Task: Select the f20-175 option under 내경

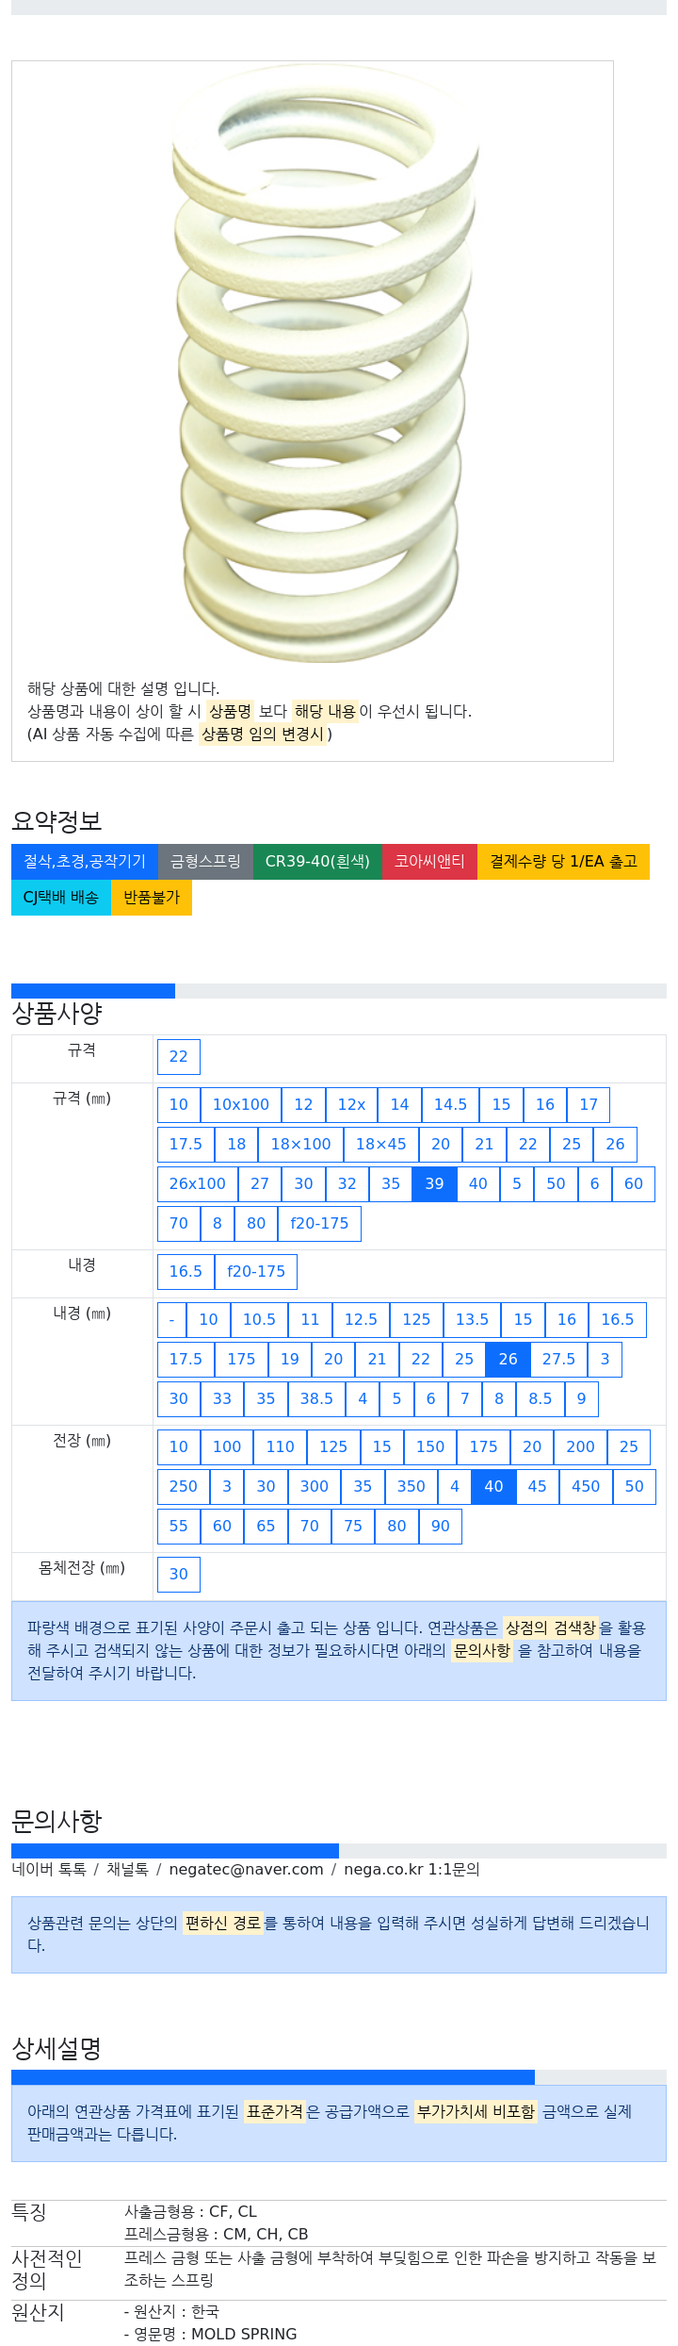Action: click(x=256, y=1272)
